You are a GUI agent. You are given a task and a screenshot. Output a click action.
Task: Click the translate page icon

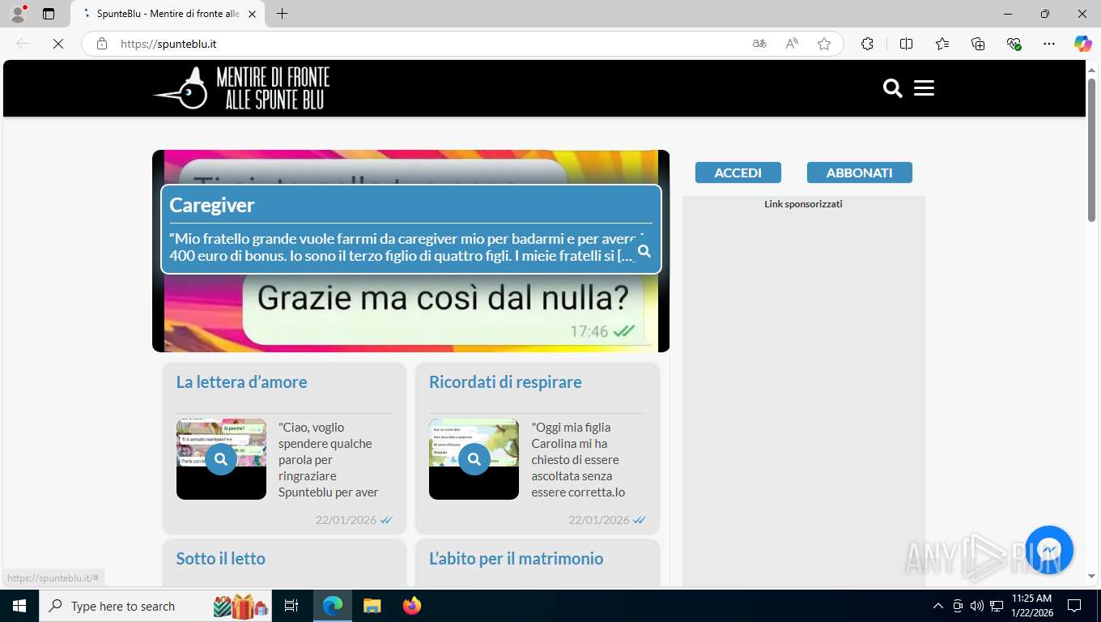click(x=759, y=44)
